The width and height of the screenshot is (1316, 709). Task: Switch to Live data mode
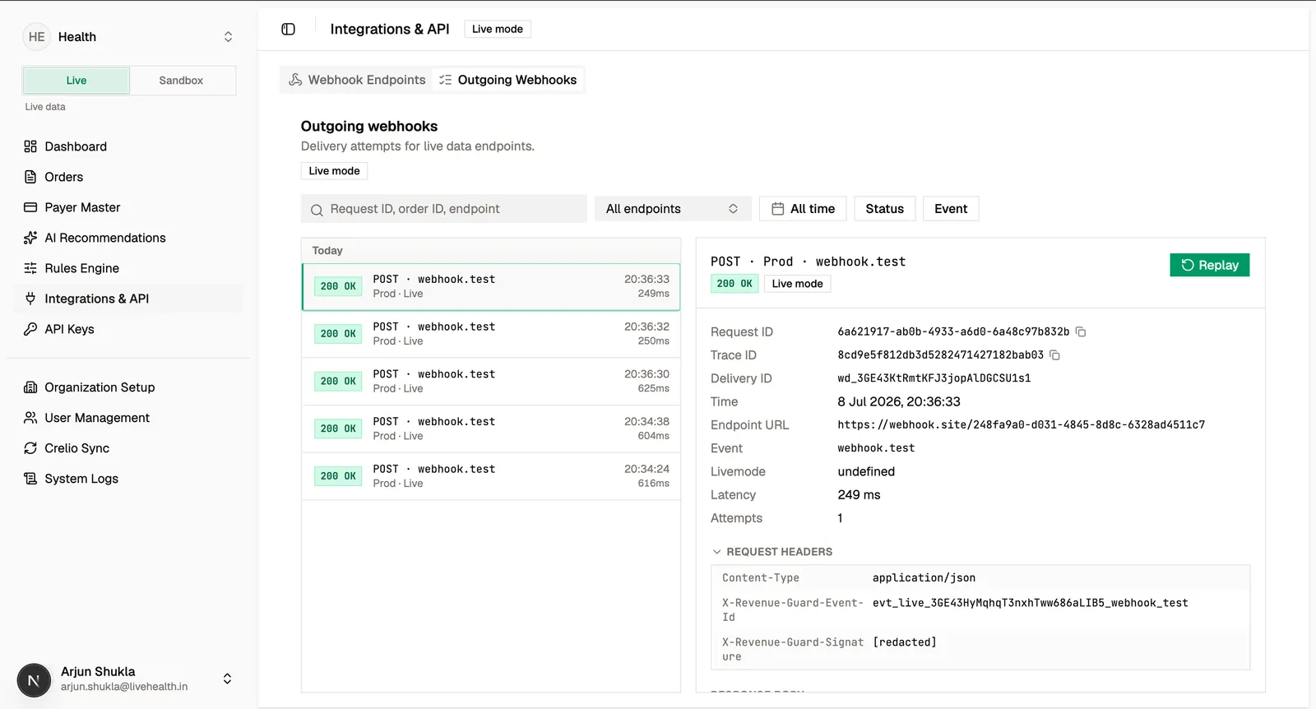point(76,81)
